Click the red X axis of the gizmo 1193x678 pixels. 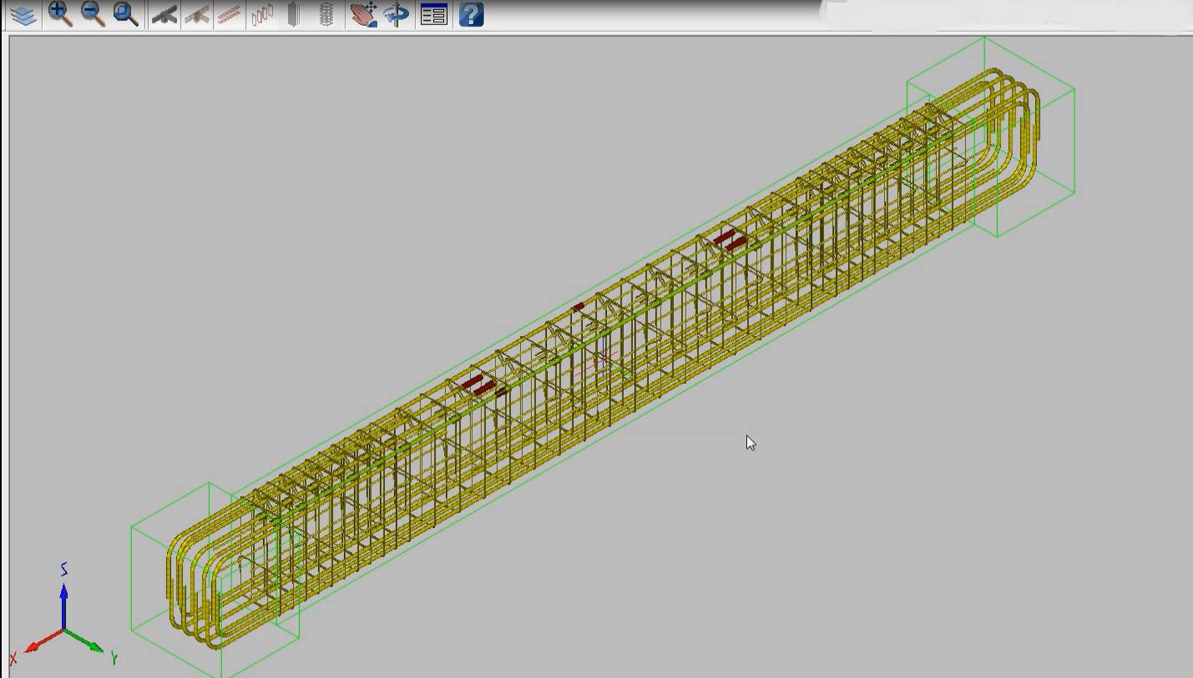click(38, 644)
